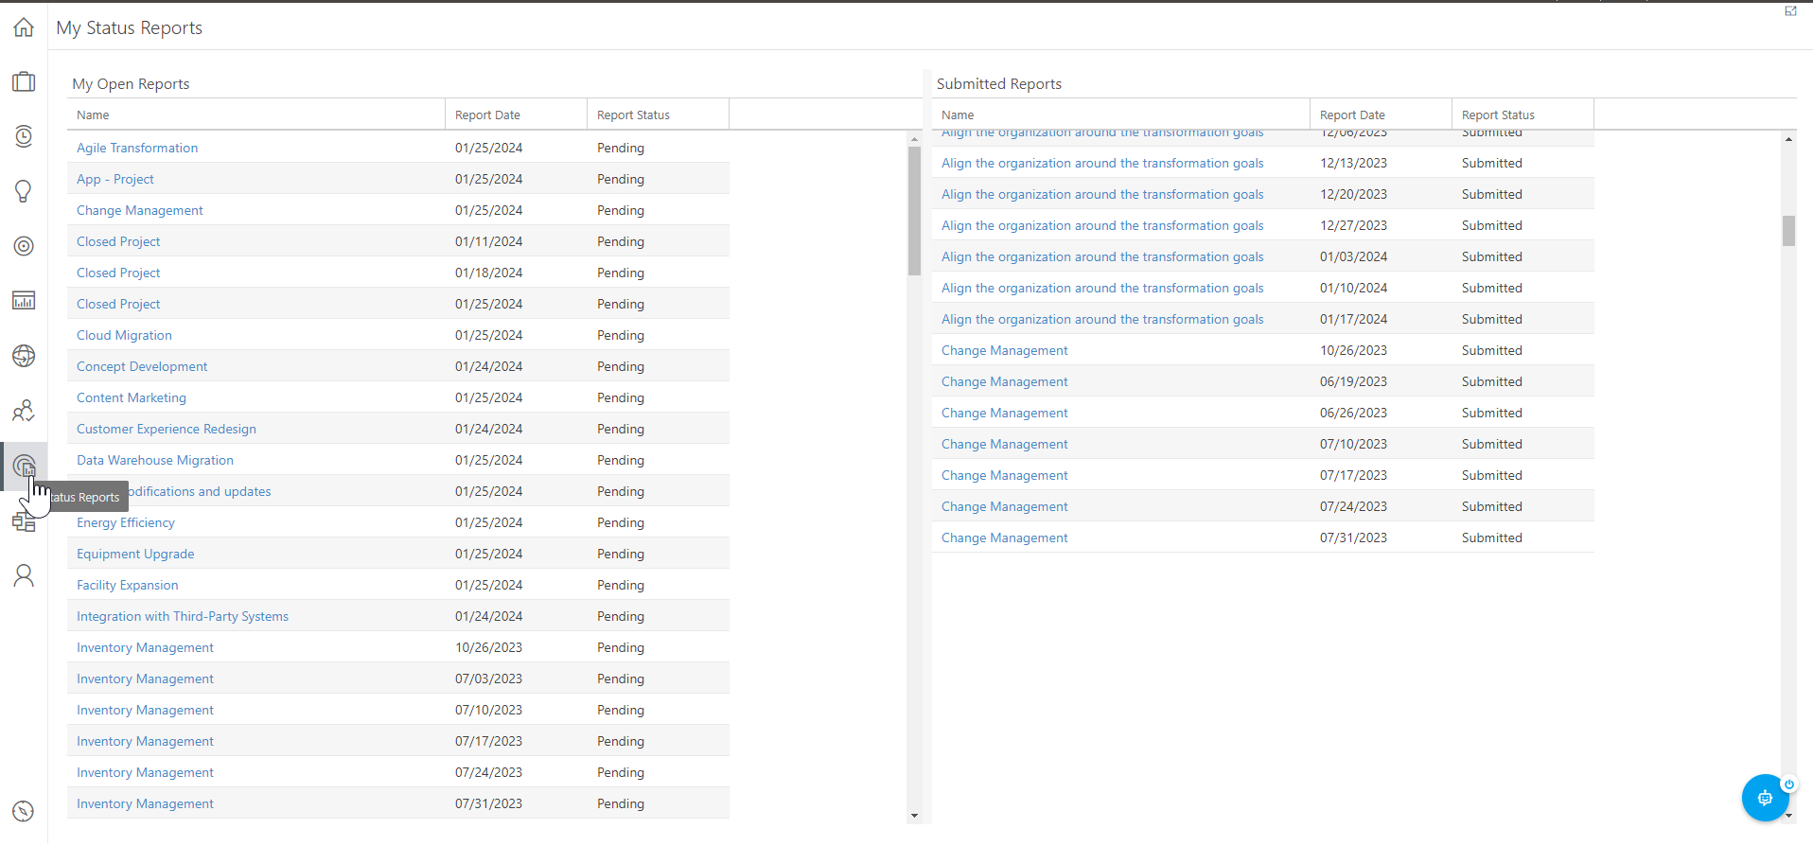Click the My Open Reports scrollbar thumb
This screenshot has height=846, width=1813.
tap(914, 211)
